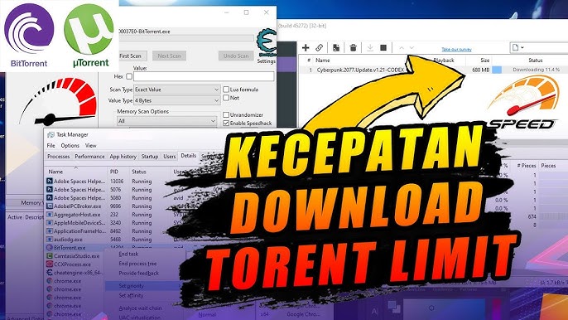This screenshot has width=568, height=320.
Task: Click the Add Torrent from URL link icon
Action: pos(319,47)
